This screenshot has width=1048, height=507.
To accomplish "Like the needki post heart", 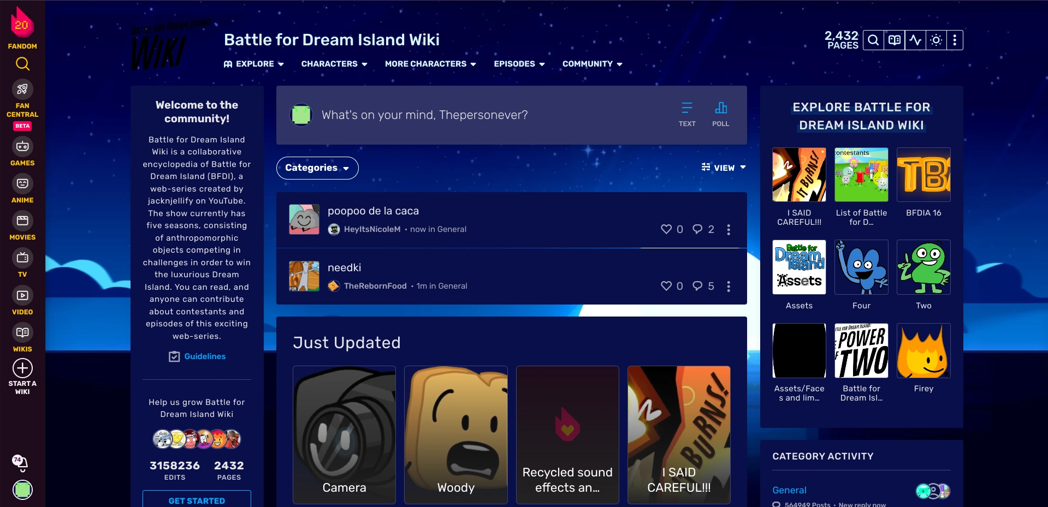I will pyautogui.click(x=666, y=286).
